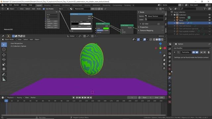Click the Marker menu button in timeline
This screenshot has width=212, height=119.
click(33, 98)
